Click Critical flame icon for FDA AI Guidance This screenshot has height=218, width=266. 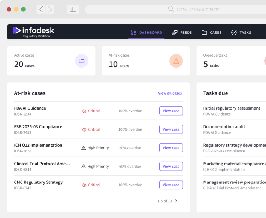[84, 111]
